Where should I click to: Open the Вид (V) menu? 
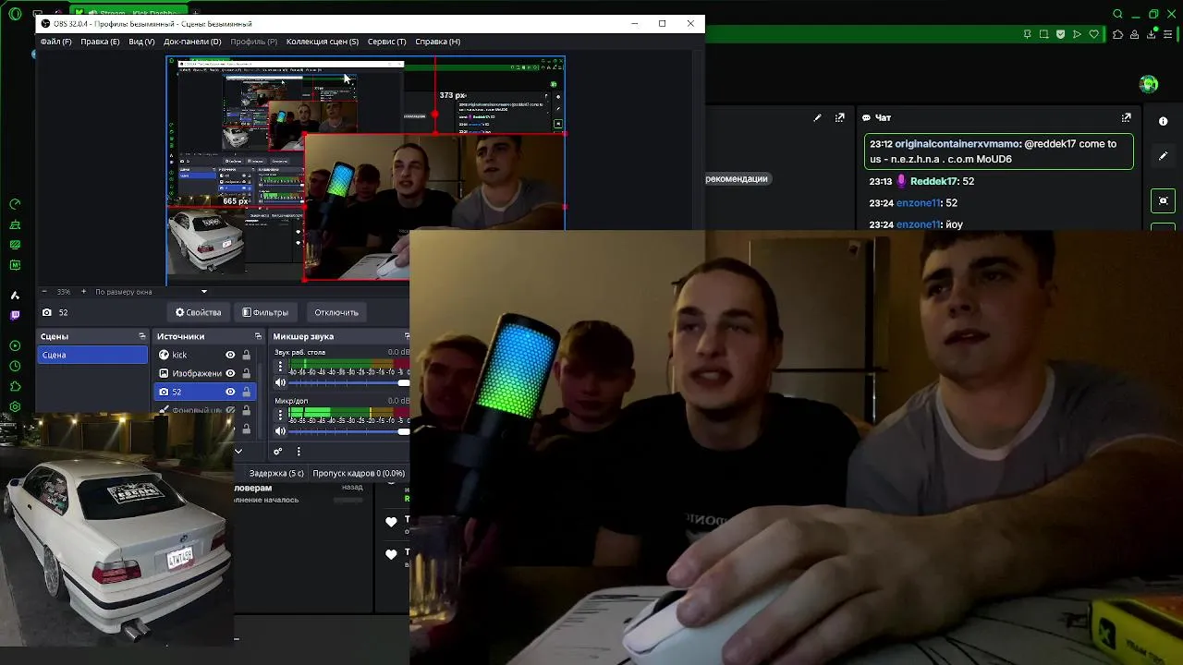[x=141, y=42]
